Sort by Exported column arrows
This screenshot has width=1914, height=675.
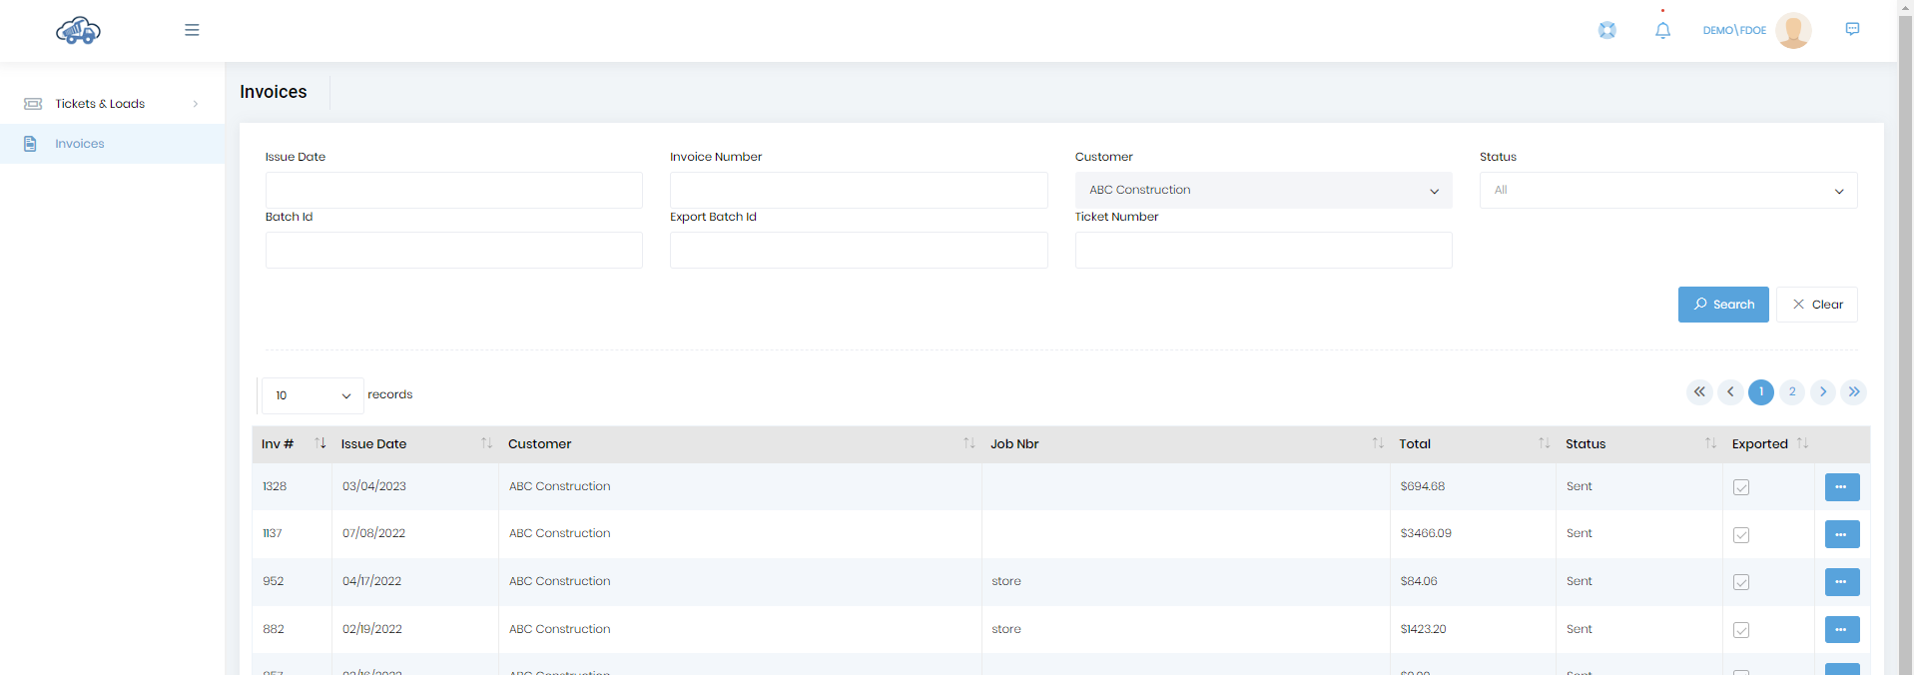click(x=1802, y=443)
